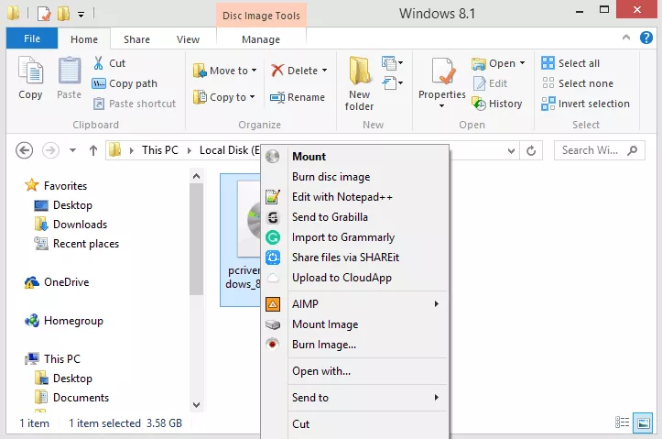This screenshot has height=439, width=662.
Task: Click the Rename button in Organize group
Action: [298, 97]
